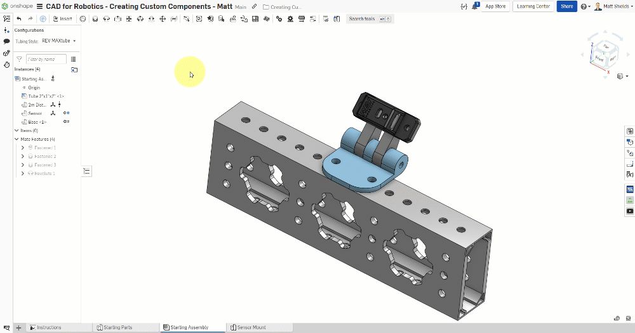Open the notifications bell icon
Viewport: 635px width, 333px height.
(x=474, y=6)
